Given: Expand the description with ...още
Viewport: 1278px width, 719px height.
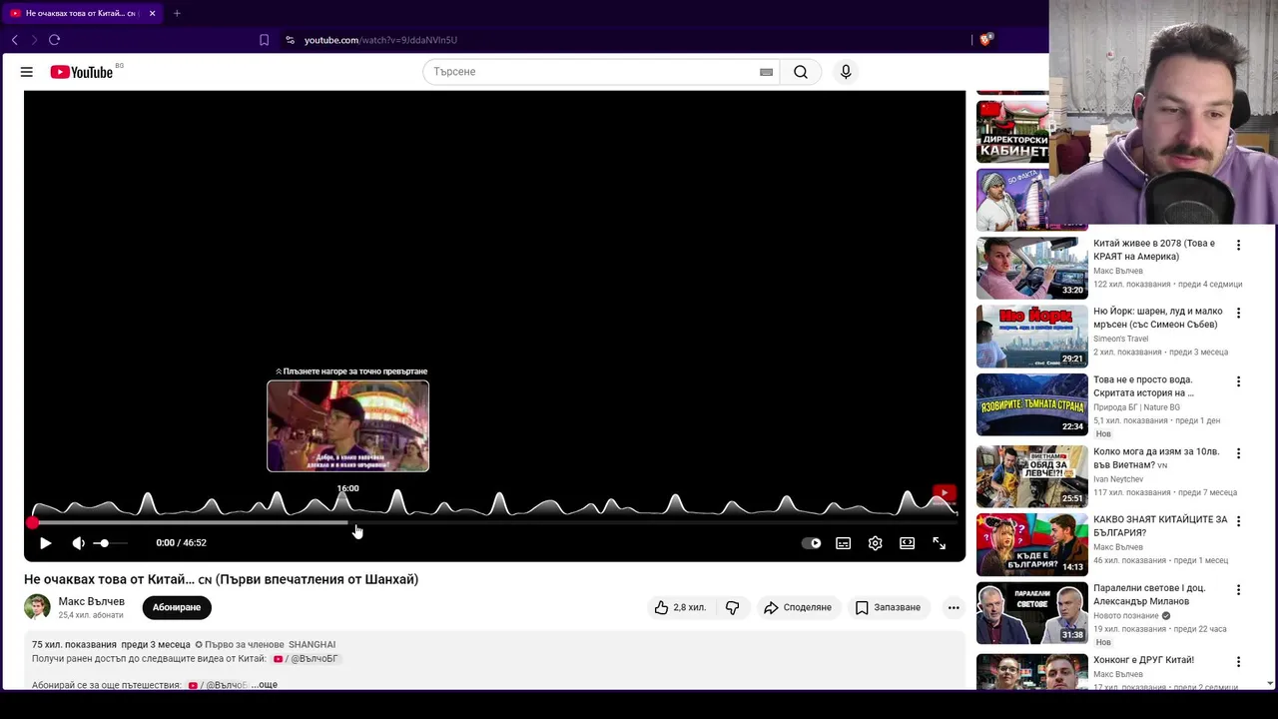Looking at the screenshot, I should (265, 685).
